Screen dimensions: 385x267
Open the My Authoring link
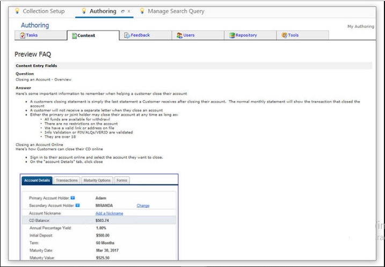point(360,26)
